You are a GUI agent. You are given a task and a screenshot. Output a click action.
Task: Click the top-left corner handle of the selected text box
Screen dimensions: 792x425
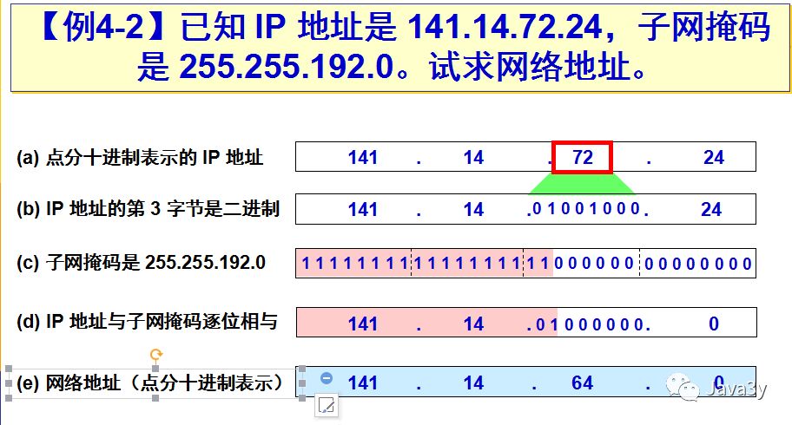(9, 369)
